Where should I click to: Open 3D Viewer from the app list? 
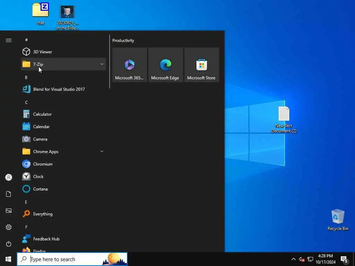coord(63,52)
